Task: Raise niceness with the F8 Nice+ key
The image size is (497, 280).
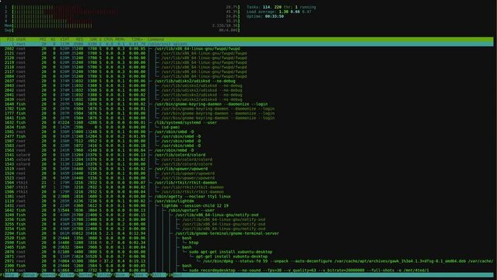Action: point(138,275)
